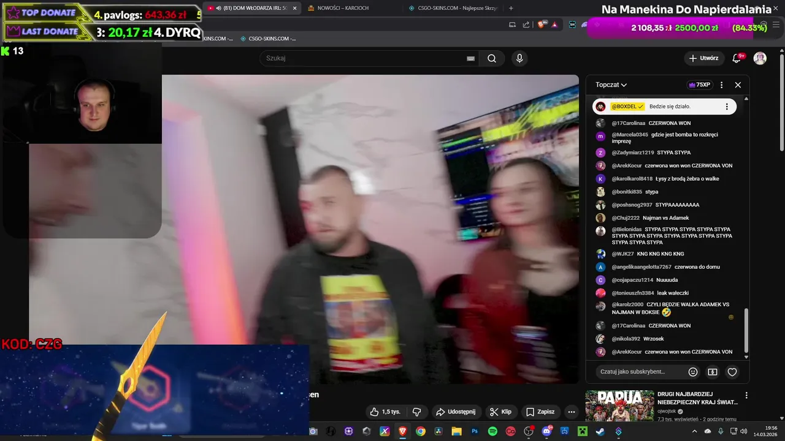Screen dimensions: 785x441
Task: Open File Explorer folder from taskbar
Action: click(456, 431)
